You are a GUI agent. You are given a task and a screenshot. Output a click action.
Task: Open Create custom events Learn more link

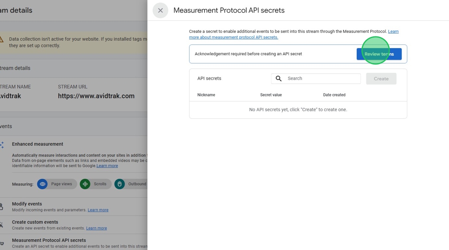(97, 228)
